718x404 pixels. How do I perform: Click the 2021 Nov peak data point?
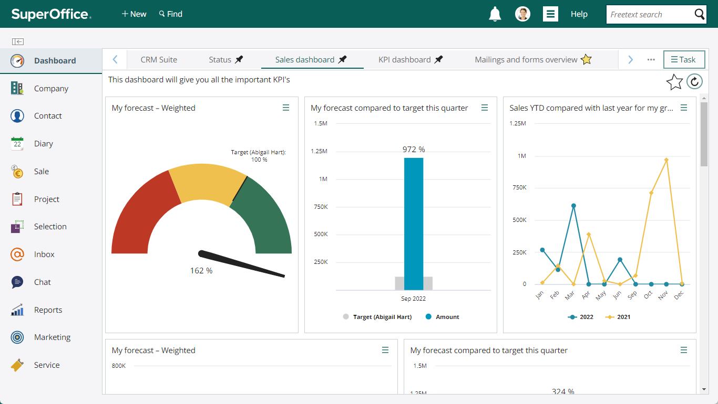(x=666, y=160)
